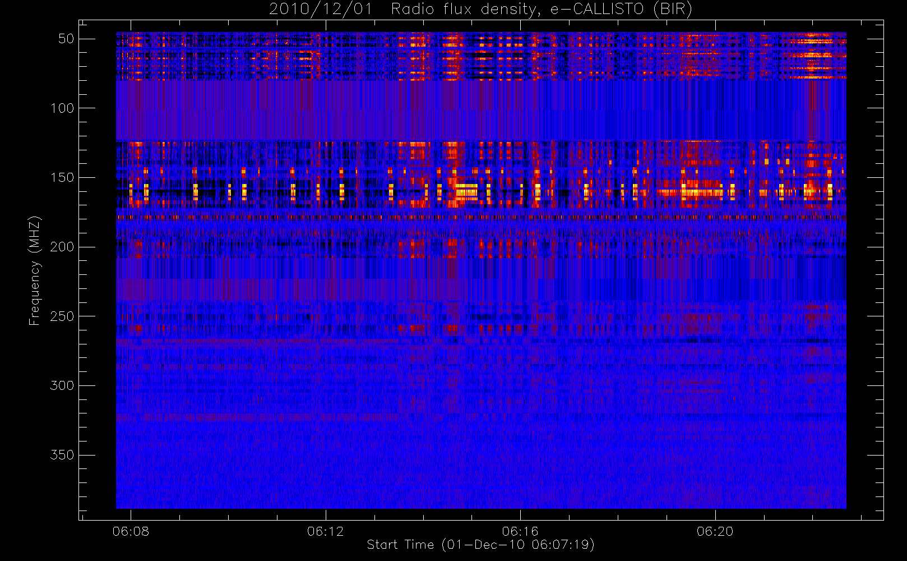The height and width of the screenshot is (561, 907).
Task: Click the 06:16 time tick label
Action: (520, 531)
